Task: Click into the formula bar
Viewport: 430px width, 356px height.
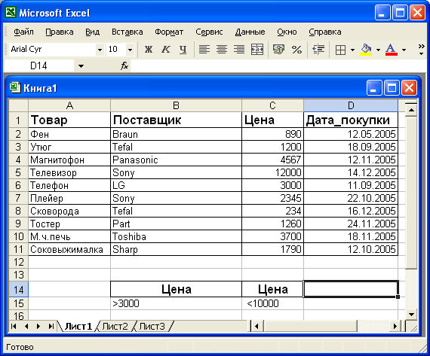Action: (278, 66)
